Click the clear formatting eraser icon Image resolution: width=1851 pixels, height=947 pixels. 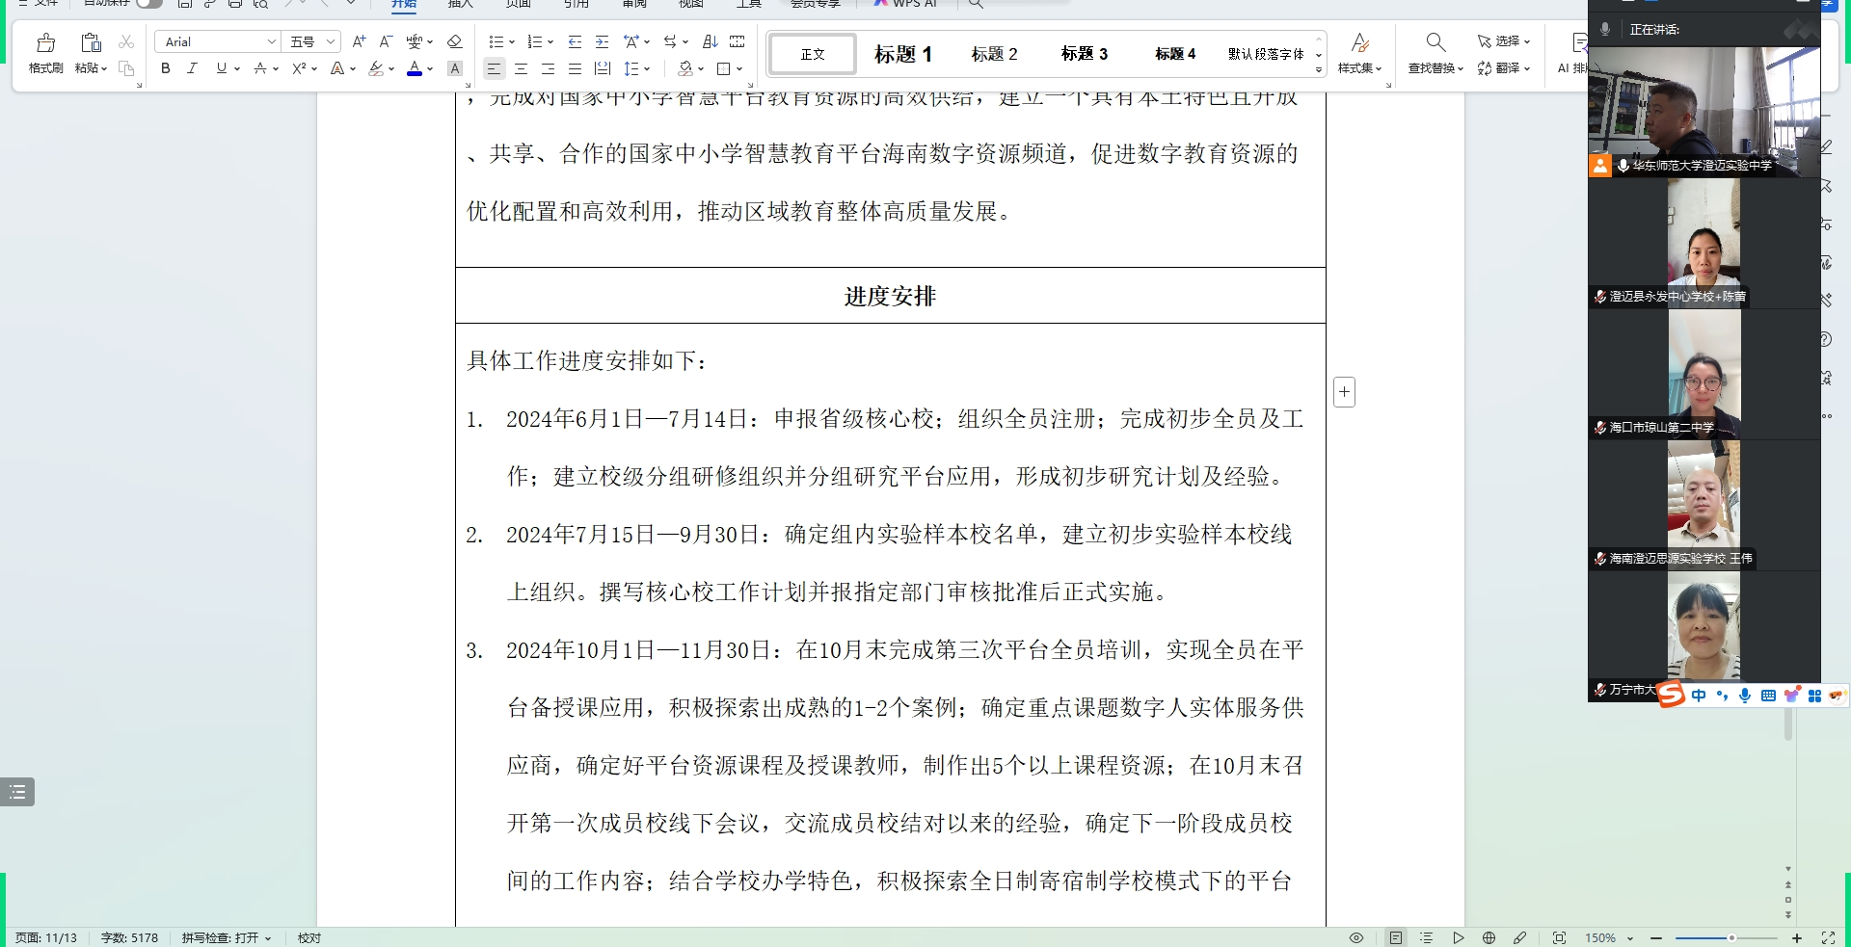pos(455,41)
